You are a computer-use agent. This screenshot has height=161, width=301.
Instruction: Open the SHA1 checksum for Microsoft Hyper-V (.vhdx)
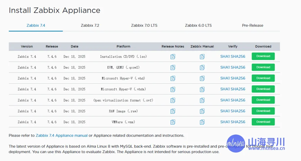[225, 89]
